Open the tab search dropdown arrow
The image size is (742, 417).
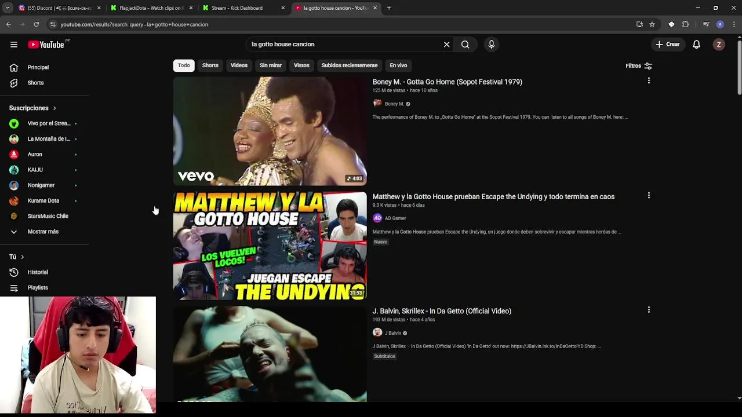(x=8, y=8)
